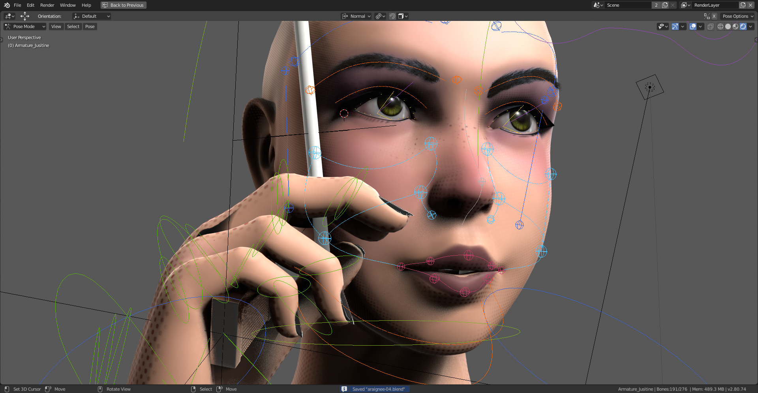Click the Pose menu button
The height and width of the screenshot is (393, 758).
point(90,26)
